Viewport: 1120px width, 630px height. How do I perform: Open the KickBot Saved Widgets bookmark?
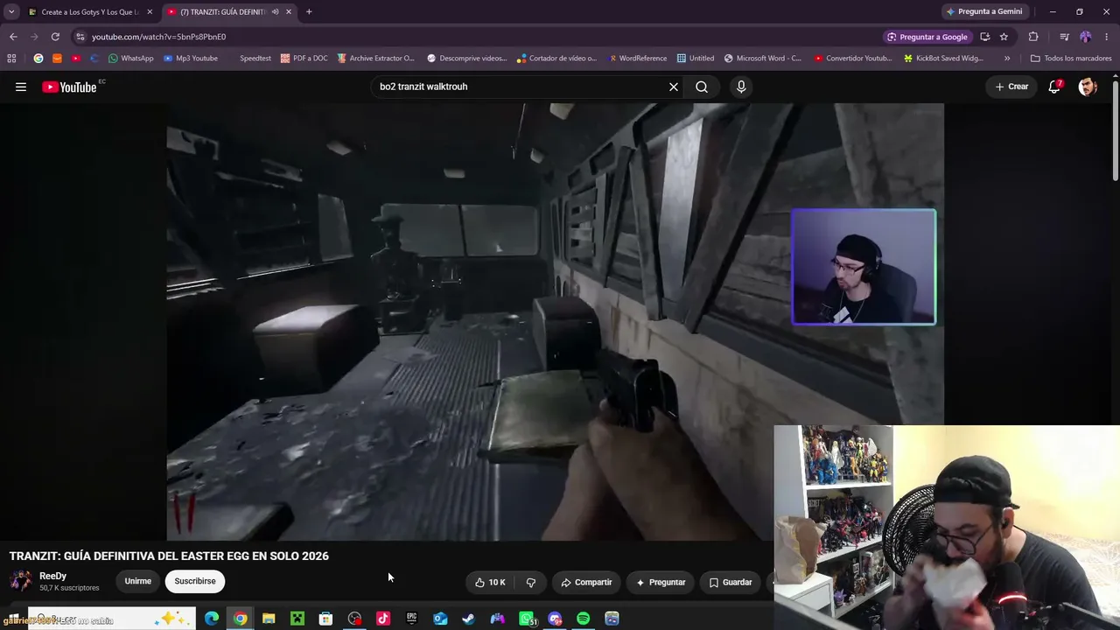(x=944, y=59)
